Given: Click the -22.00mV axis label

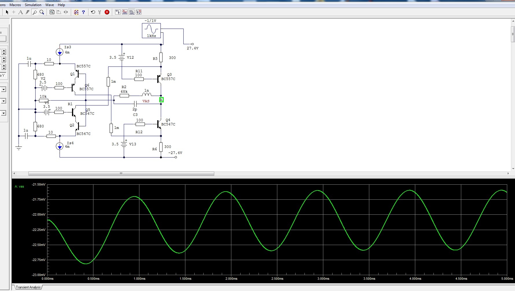Looking at the screenshot, I should point(38,214).
